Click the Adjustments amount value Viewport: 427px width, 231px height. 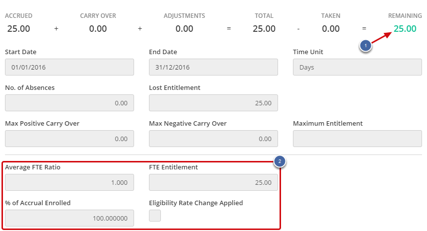point(184,29)
